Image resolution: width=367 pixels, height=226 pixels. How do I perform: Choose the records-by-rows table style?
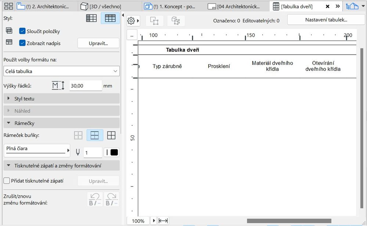coord(91,18)
